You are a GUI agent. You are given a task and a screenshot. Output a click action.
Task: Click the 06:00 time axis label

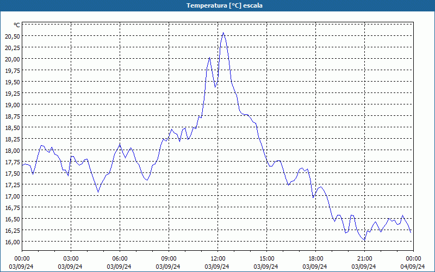120,259
